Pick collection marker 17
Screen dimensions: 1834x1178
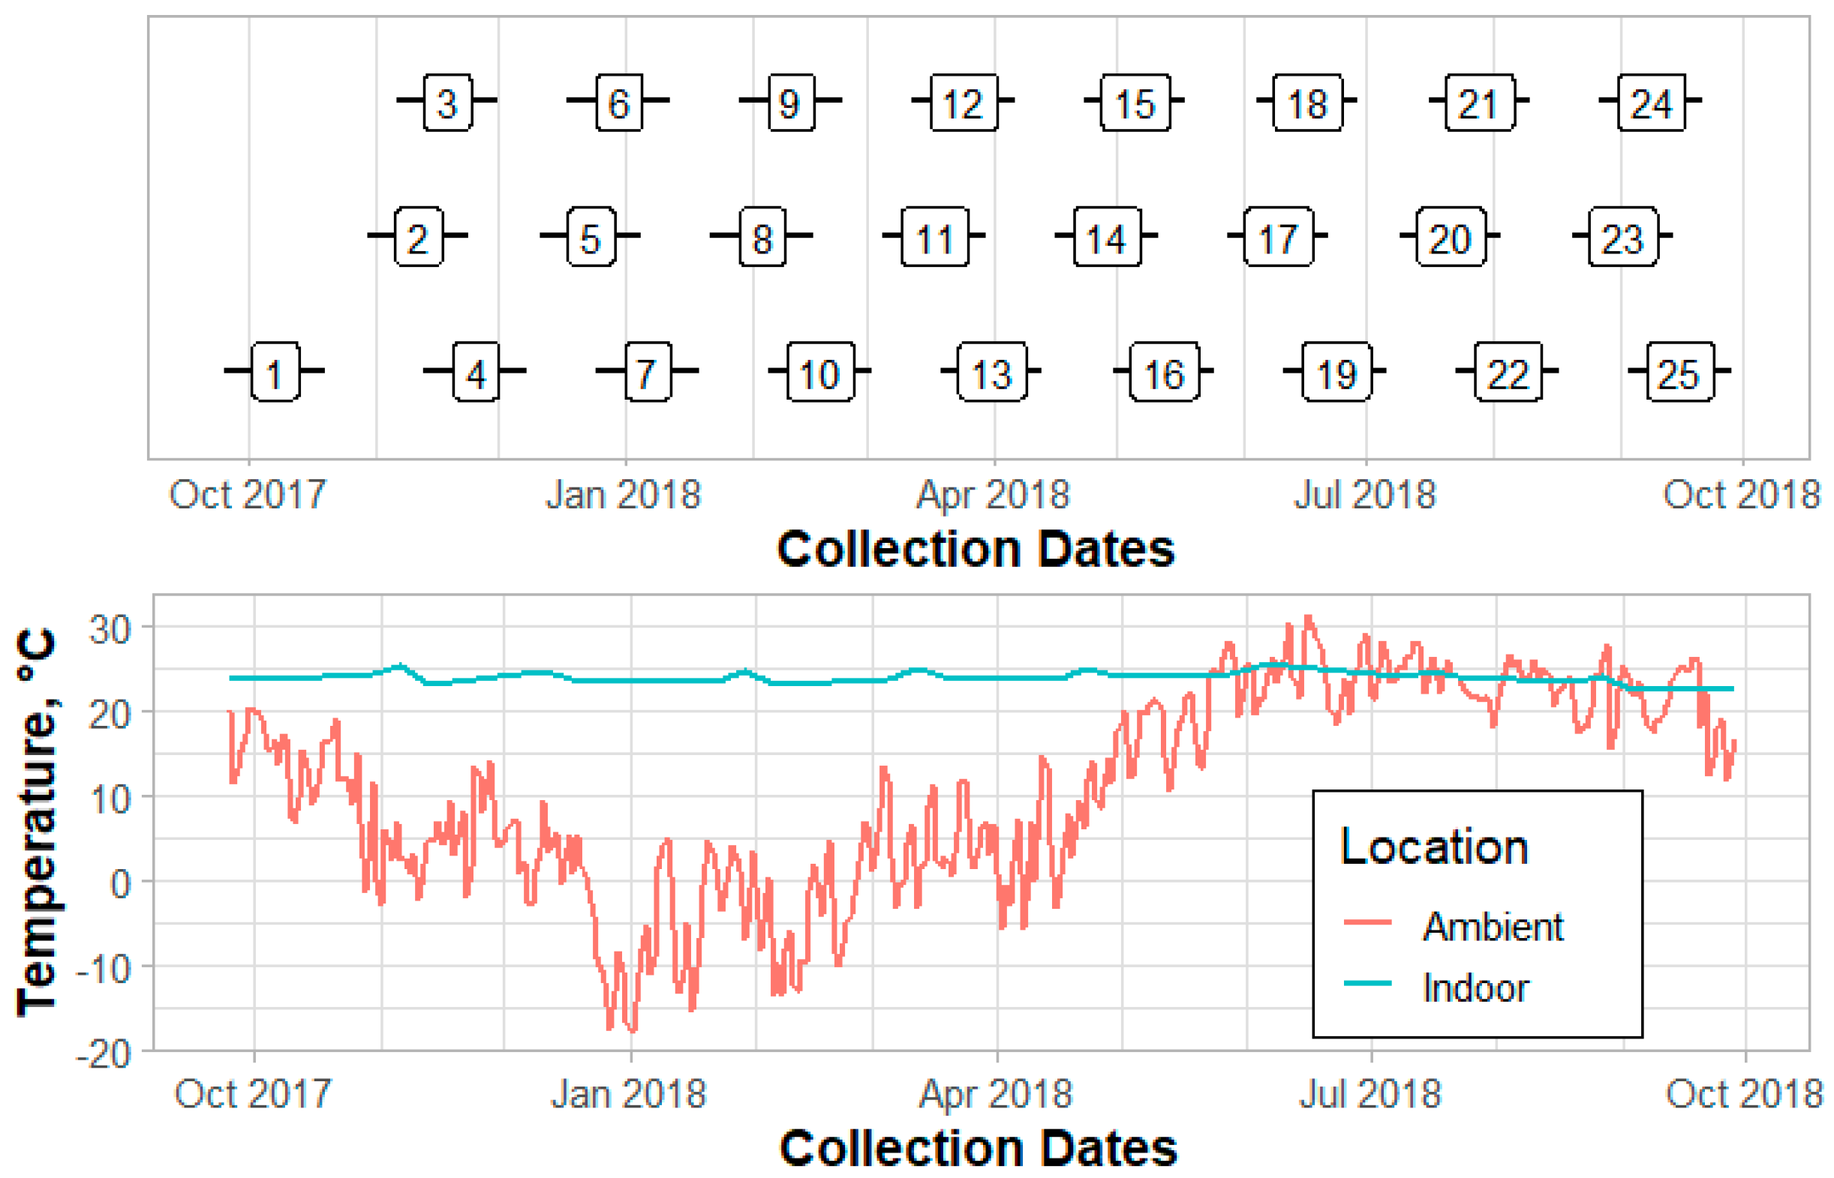(x=1278, y=236)
